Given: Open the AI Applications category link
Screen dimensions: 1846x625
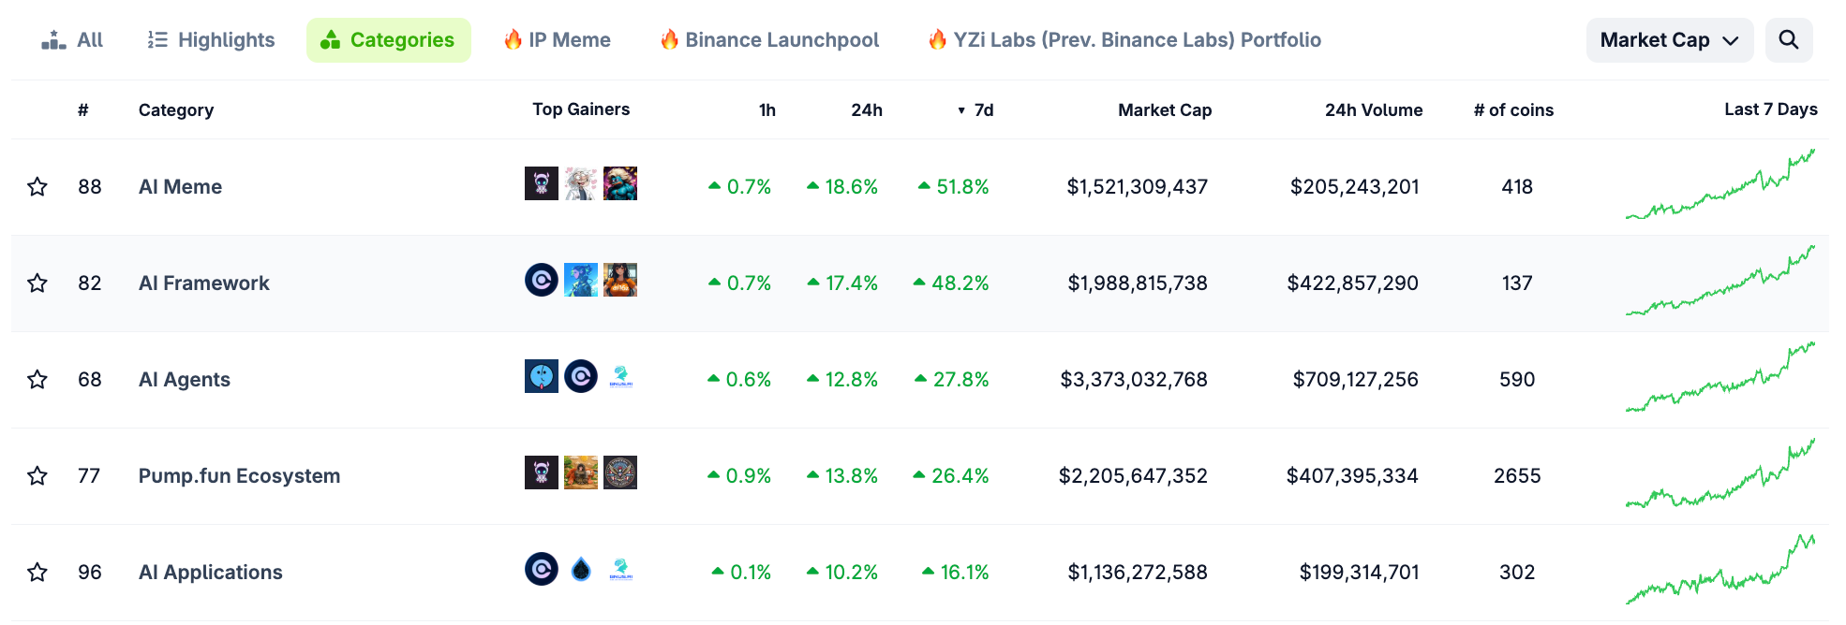Looking at the screenshot, I should [x=210, y=573].
